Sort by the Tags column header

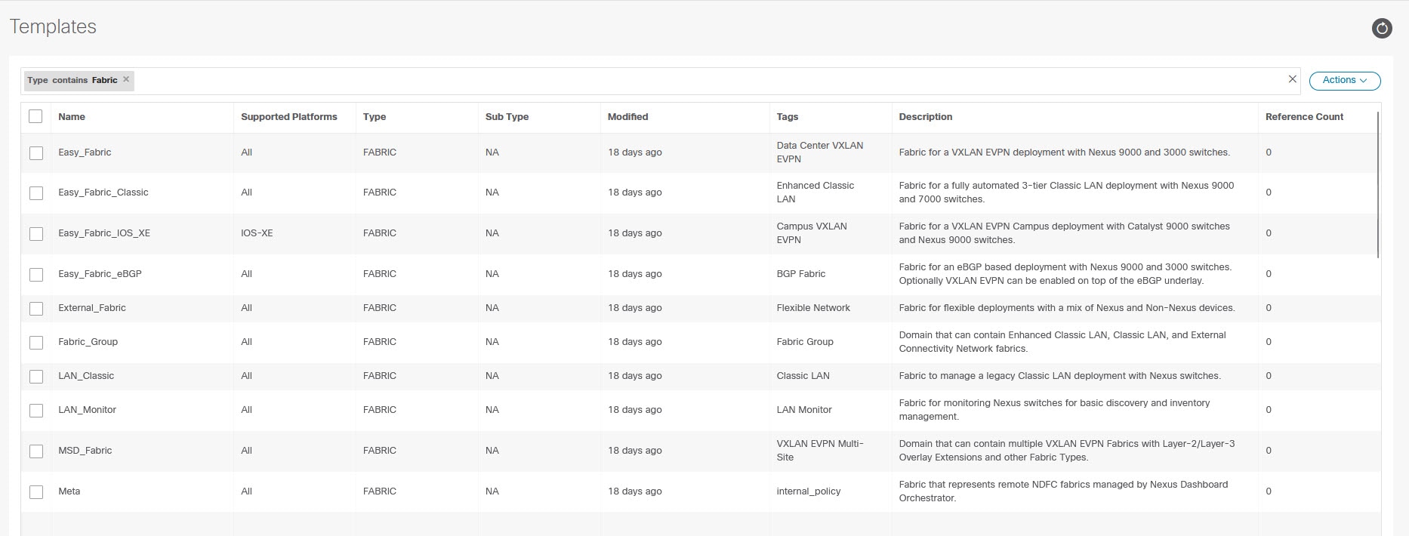tap(788, 117)
